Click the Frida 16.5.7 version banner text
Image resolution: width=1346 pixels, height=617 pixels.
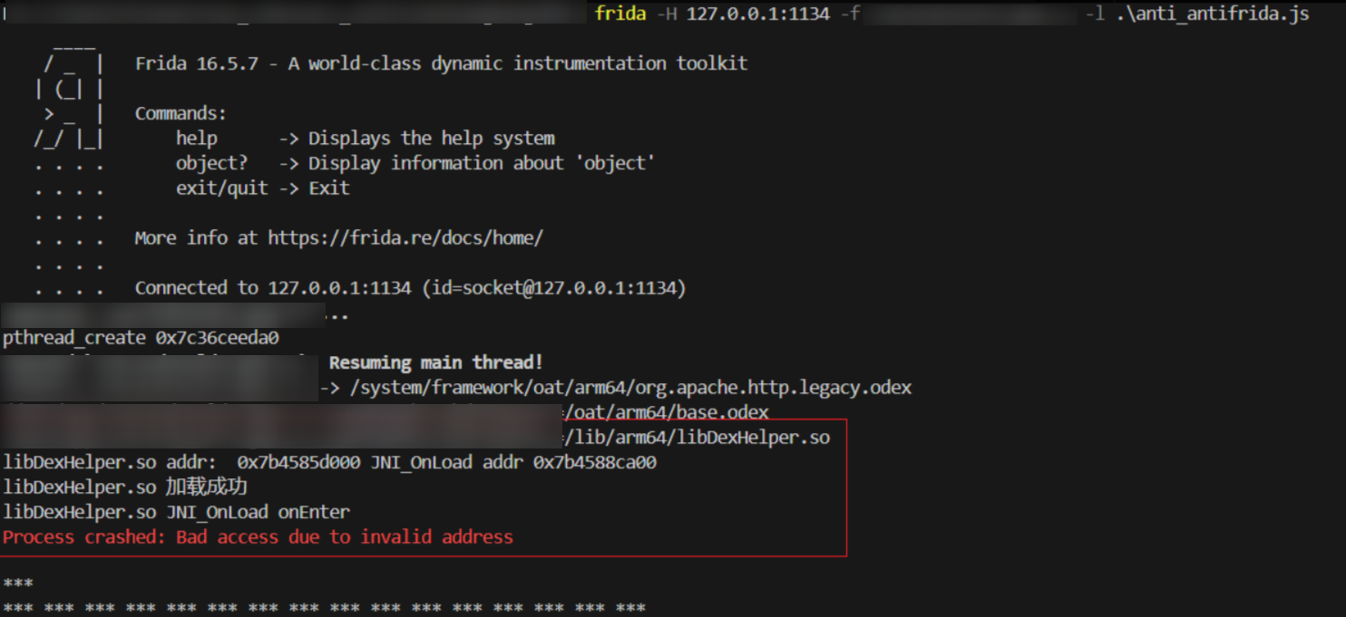coord(441,63)
